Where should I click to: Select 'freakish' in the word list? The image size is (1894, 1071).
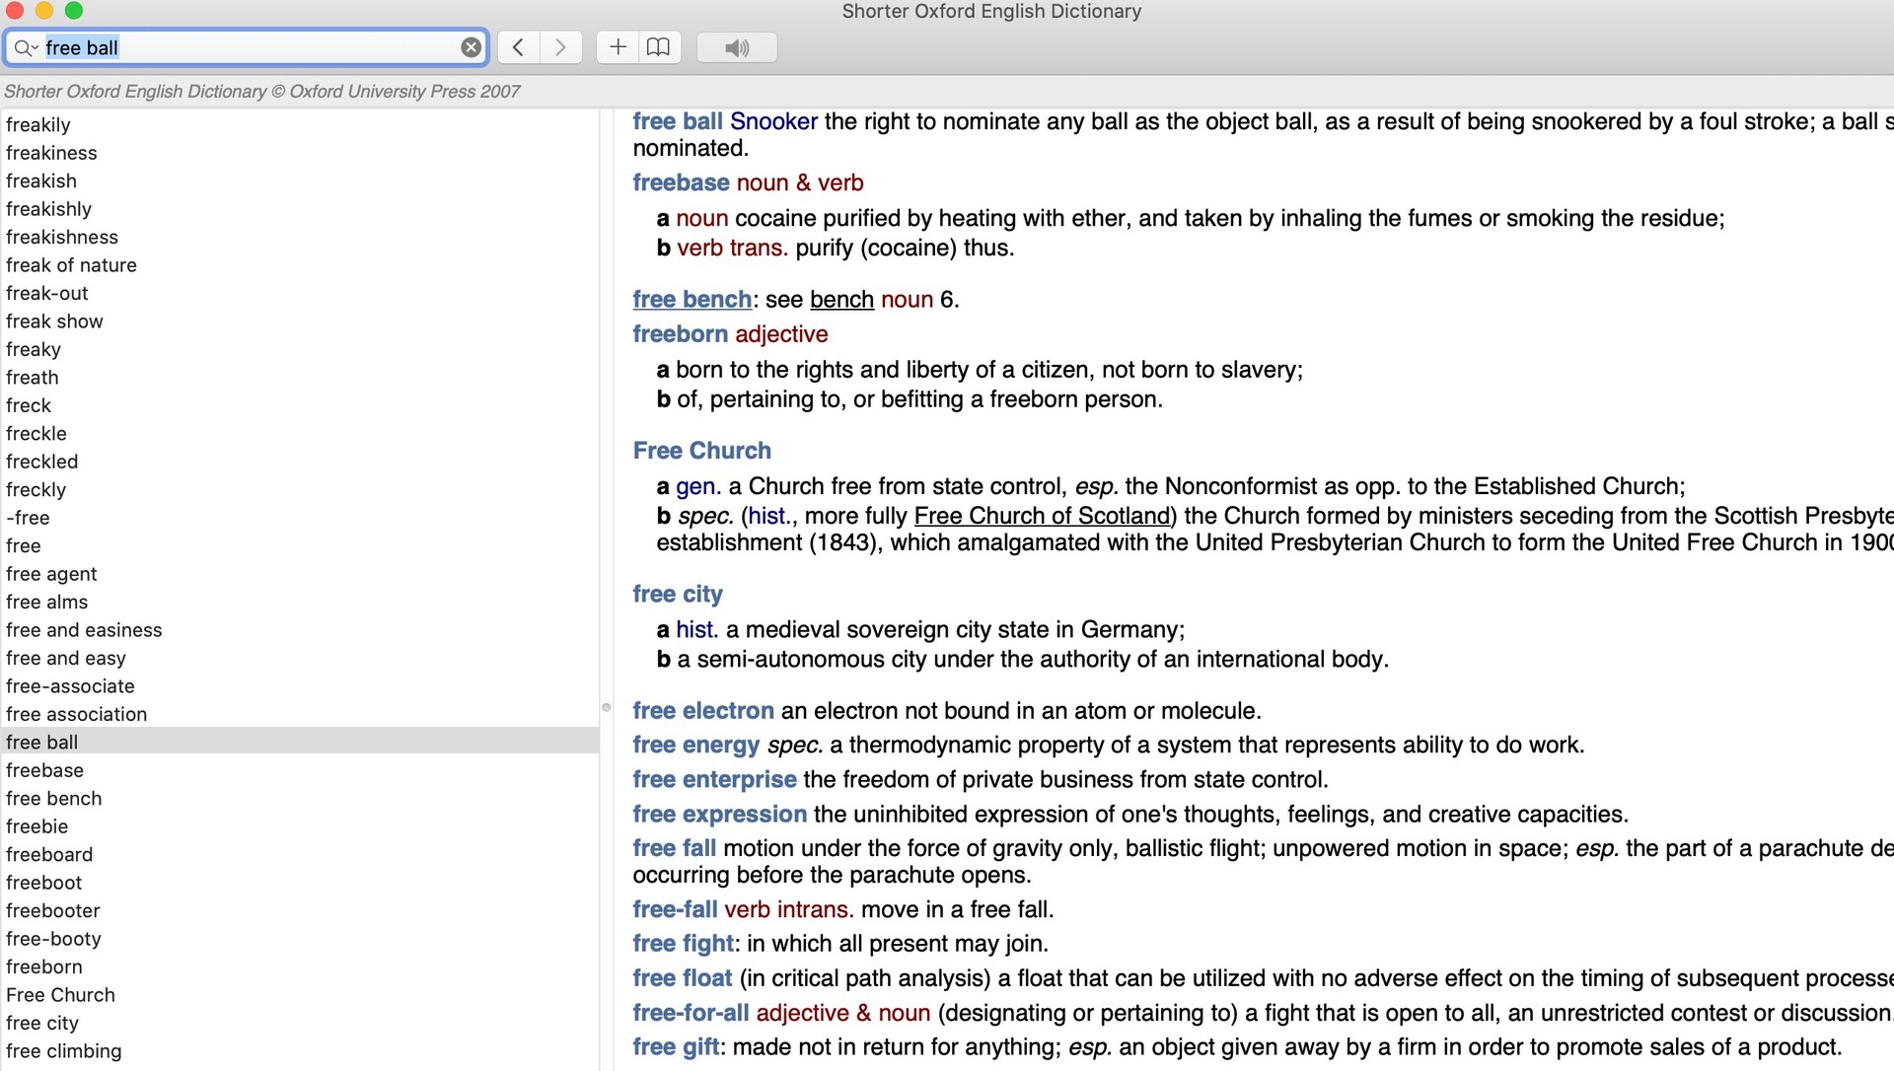(x=300, y=180)
